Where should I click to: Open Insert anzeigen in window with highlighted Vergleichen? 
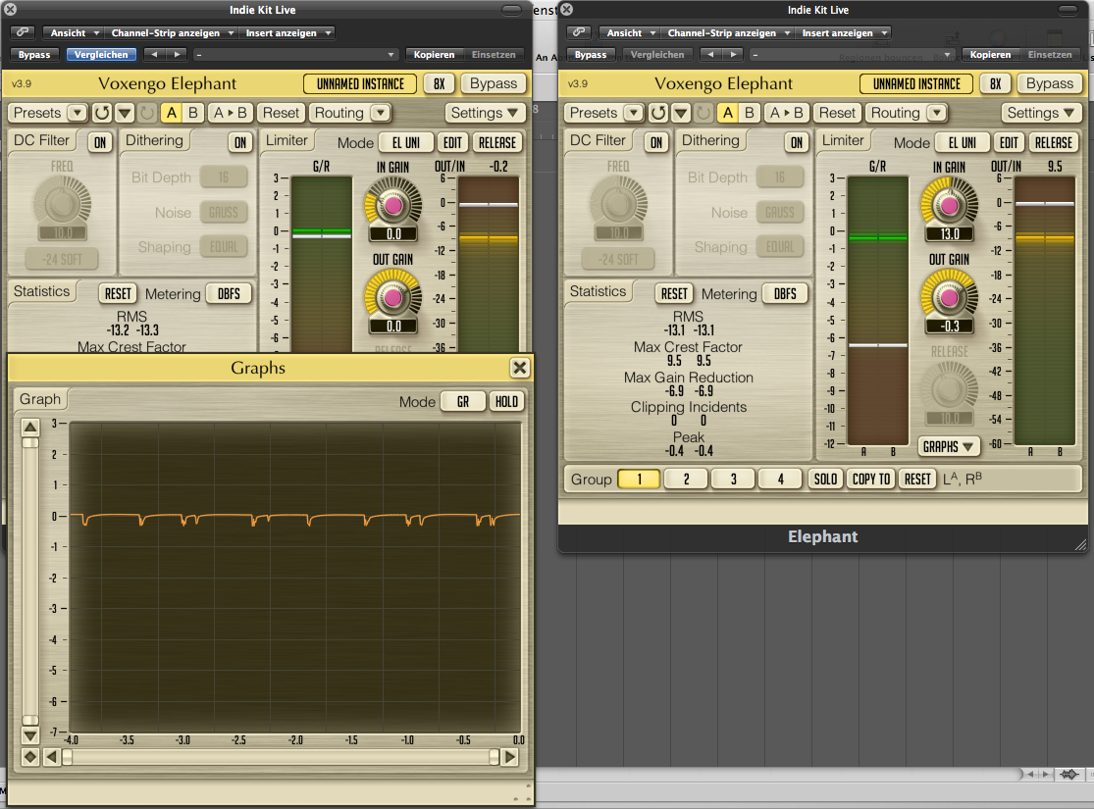point(287,32)
